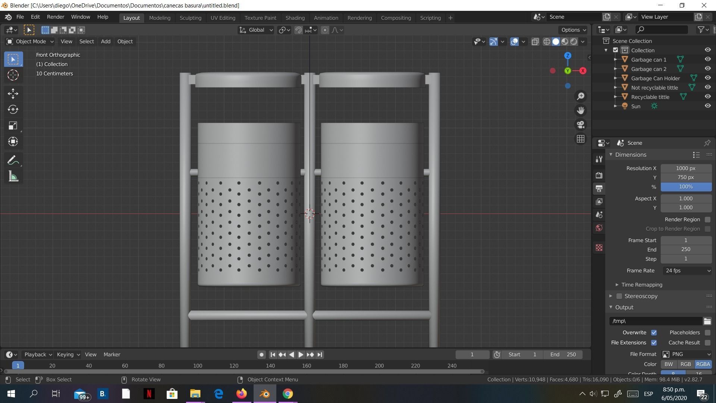Disable the Overwrite checkbox
716x403 pixels.
654,332
